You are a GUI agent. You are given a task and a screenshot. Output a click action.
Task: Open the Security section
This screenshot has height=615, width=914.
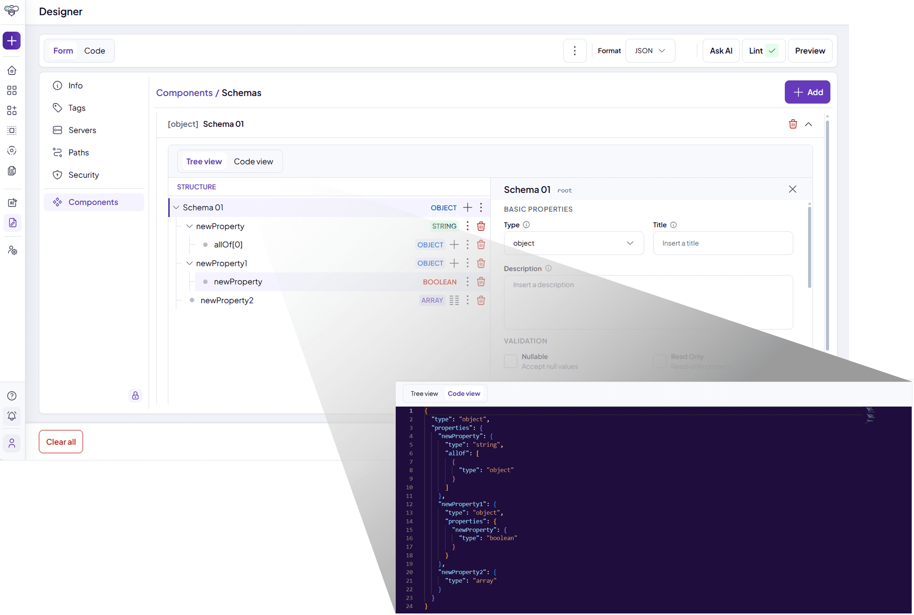tap(94, 175)
